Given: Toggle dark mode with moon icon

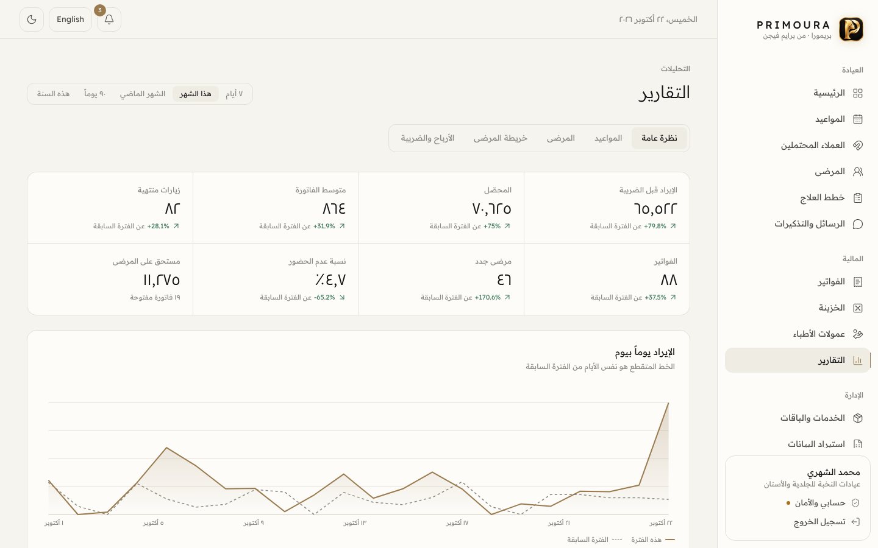Looking at the screenshot, I should (x=32, y=19).
